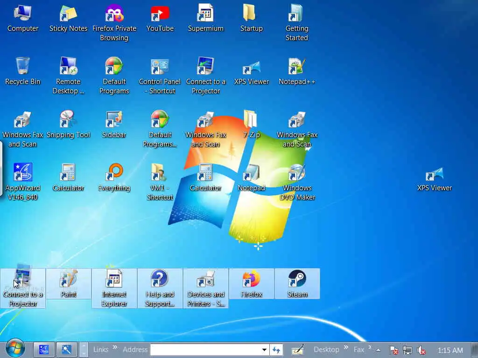The width and height of the screenshot is (478, 358).
Task: Click the Sidebar desktop shortcut
Action: tap(114, 125)
